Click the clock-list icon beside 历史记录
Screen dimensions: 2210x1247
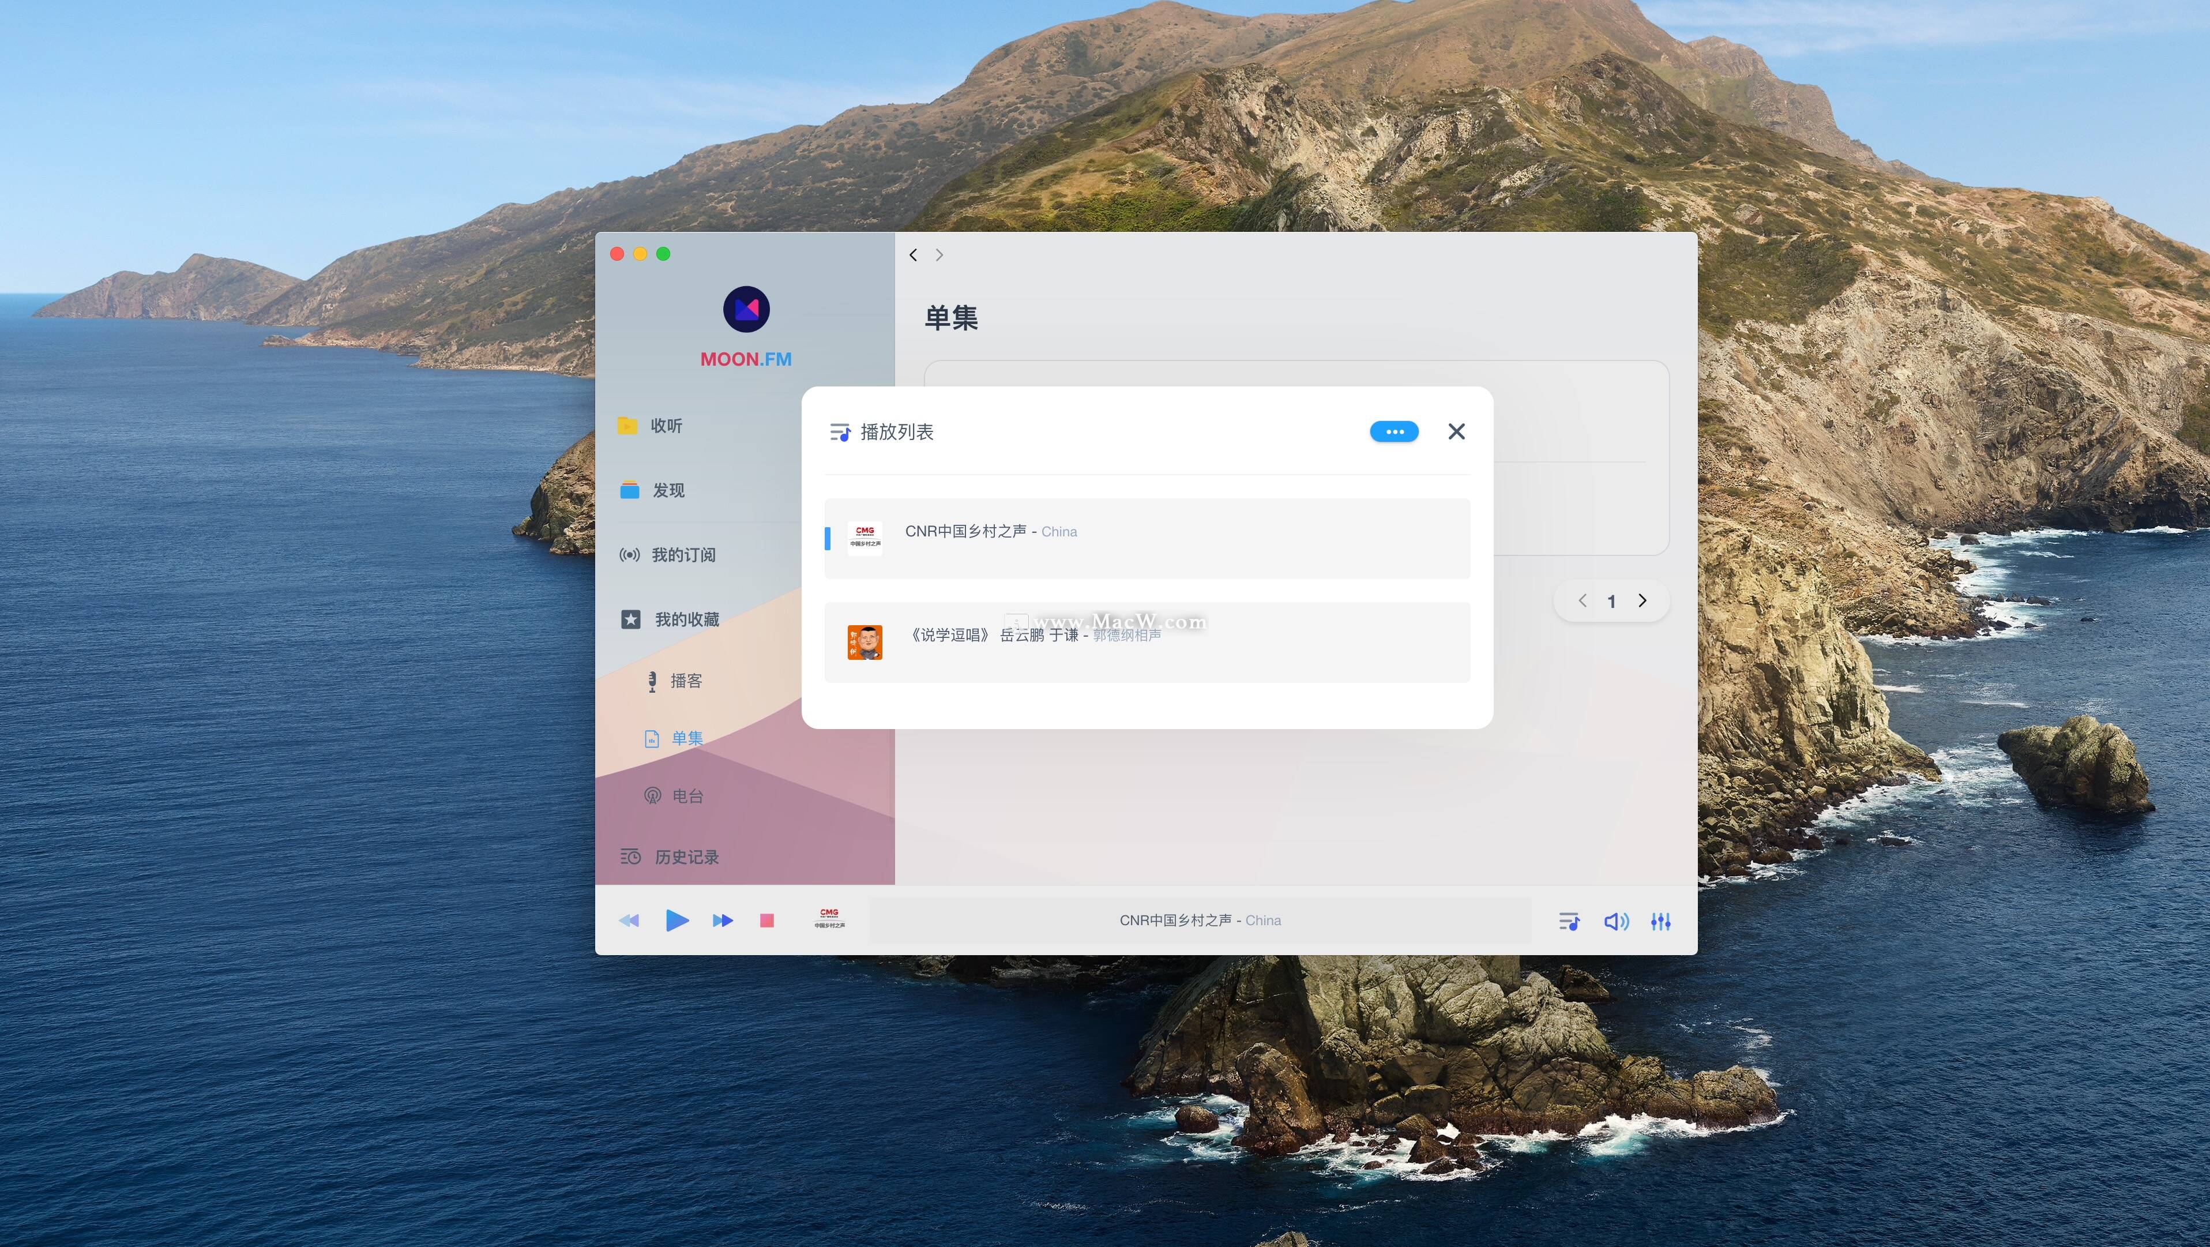click(x=630, y=857)
